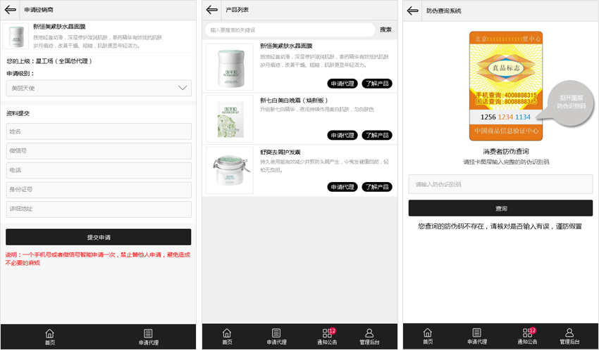Tap back arrow on 申请经销商 screen
The width and height of the screenshot is (599, 350).
pos(11,10)
